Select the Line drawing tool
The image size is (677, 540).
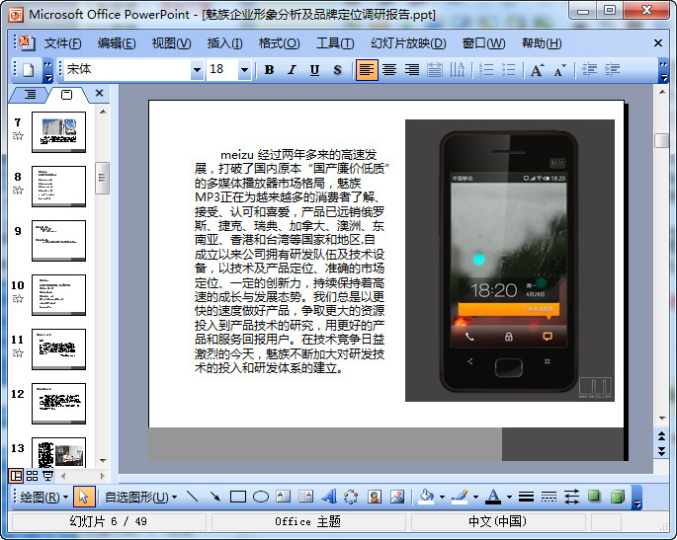192,497
